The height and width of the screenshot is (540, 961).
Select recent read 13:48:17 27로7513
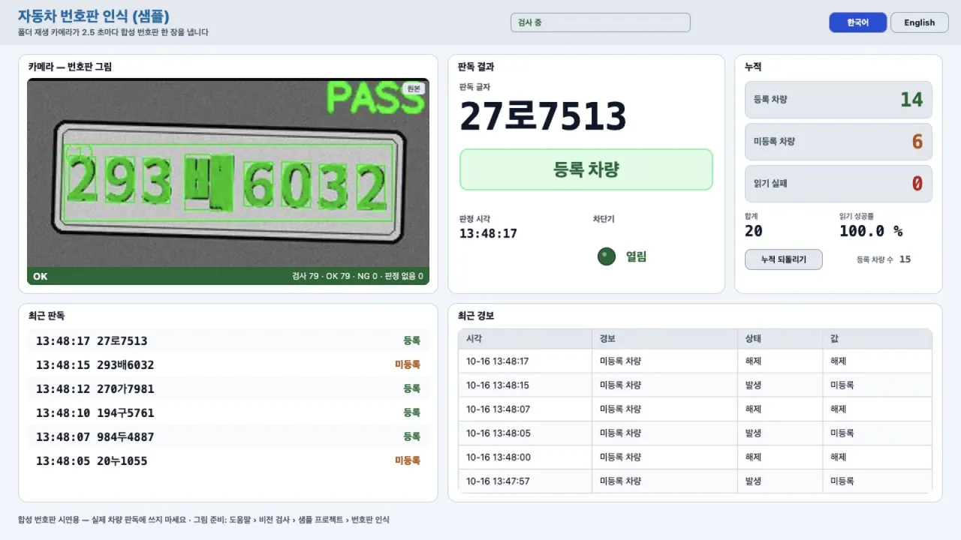[x=228, y=340]
